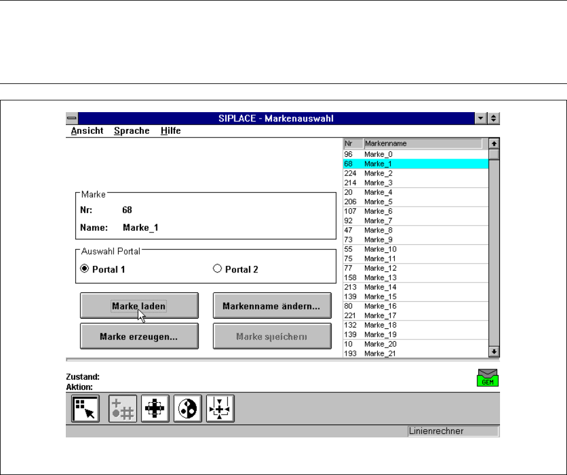Select row Marke_14 in the list
The width and height of the screenshot is (567, 475).
(415, 287)
